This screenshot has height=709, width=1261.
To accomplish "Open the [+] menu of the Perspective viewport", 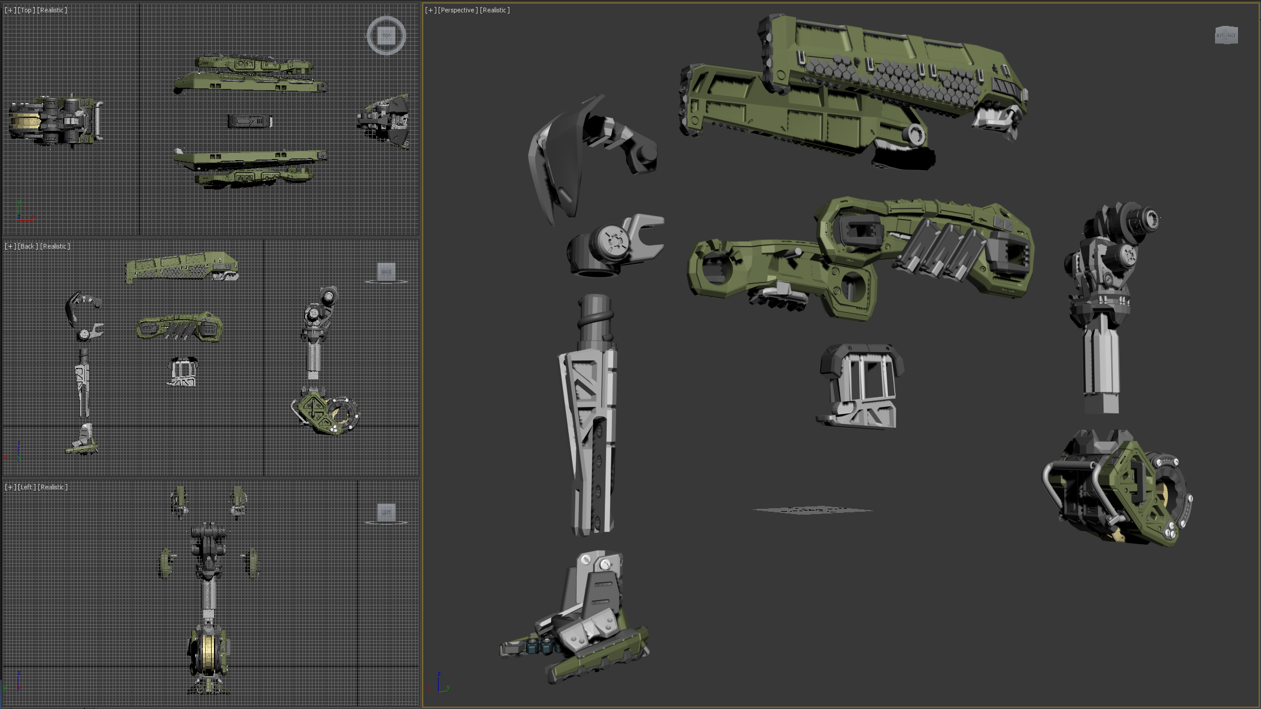I will [431, 10].
